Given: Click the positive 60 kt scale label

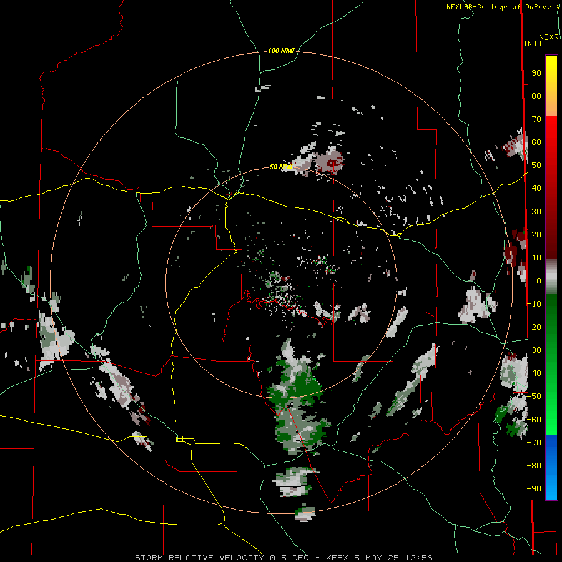Looking at the screenshot, I should [536, 142].
